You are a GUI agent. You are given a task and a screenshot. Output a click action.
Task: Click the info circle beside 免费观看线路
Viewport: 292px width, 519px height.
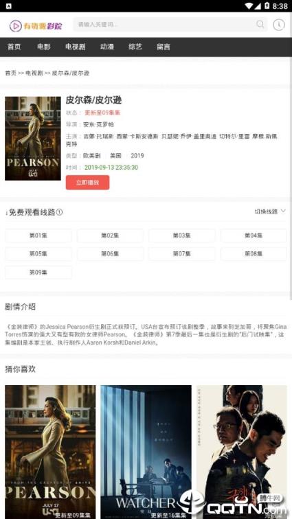pos(59,212)
